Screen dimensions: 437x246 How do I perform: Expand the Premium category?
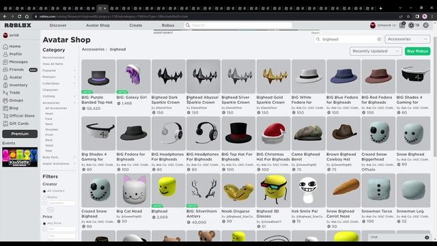[x=74, y=77]
